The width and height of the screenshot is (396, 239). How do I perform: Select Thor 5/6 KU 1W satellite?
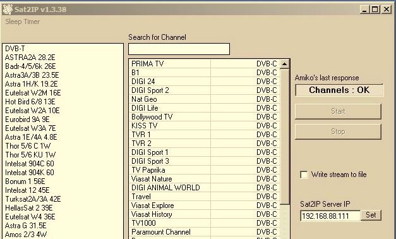(x=63, y=154)
